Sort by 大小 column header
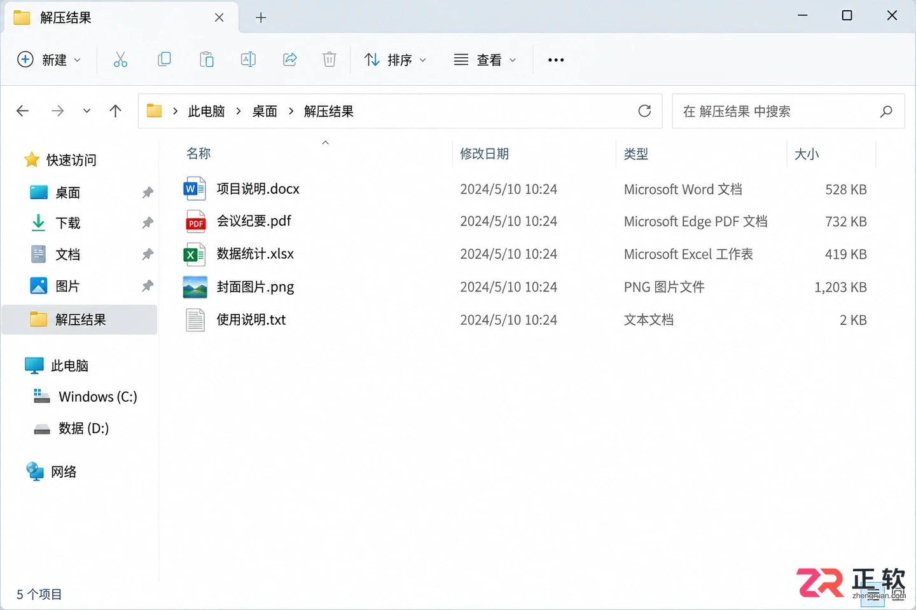 coord(807,154)
